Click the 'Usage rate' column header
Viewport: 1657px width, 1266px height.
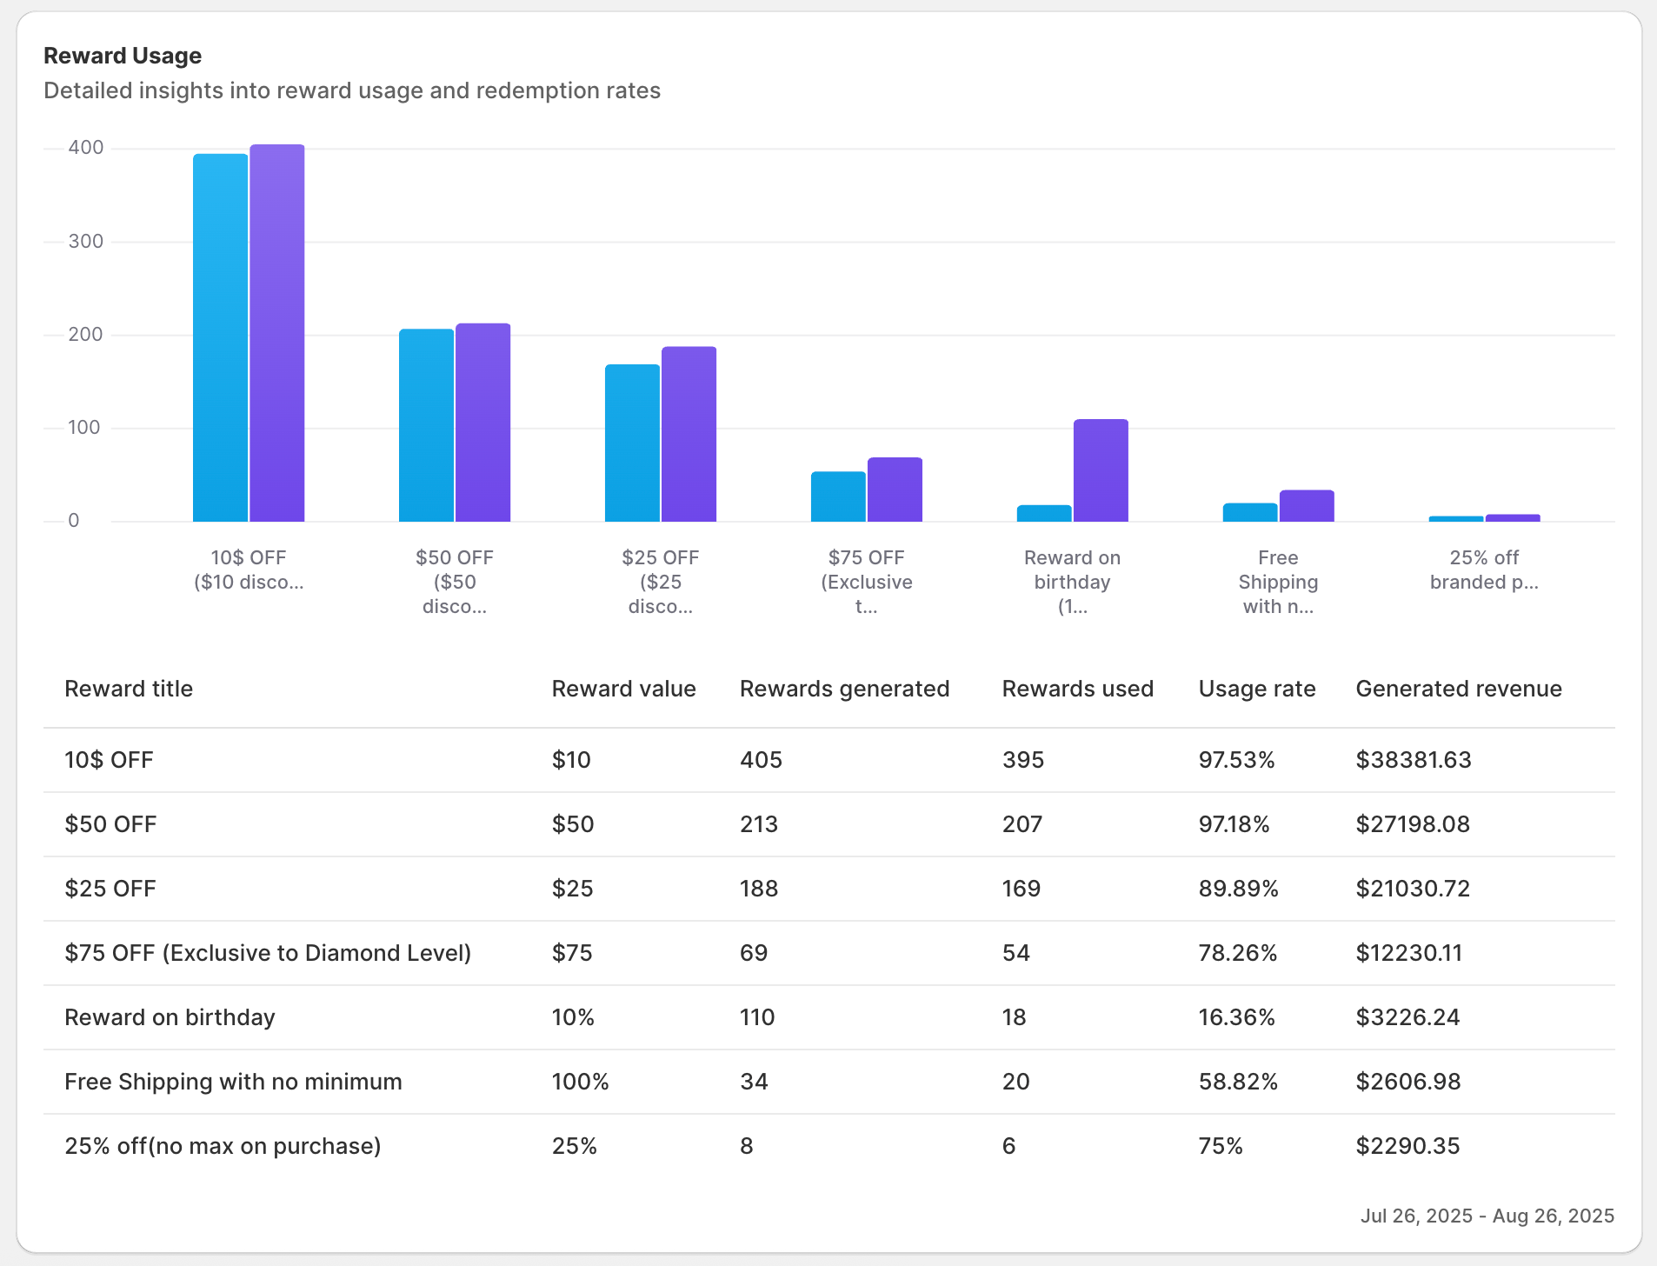coord(1257,689)
